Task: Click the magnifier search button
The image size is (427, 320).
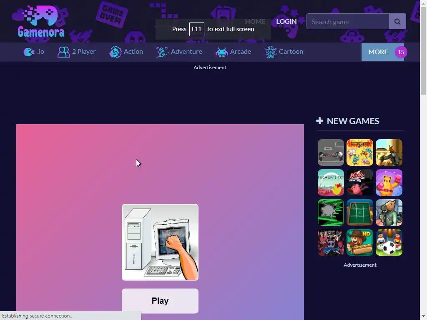Action: [397, 22]
